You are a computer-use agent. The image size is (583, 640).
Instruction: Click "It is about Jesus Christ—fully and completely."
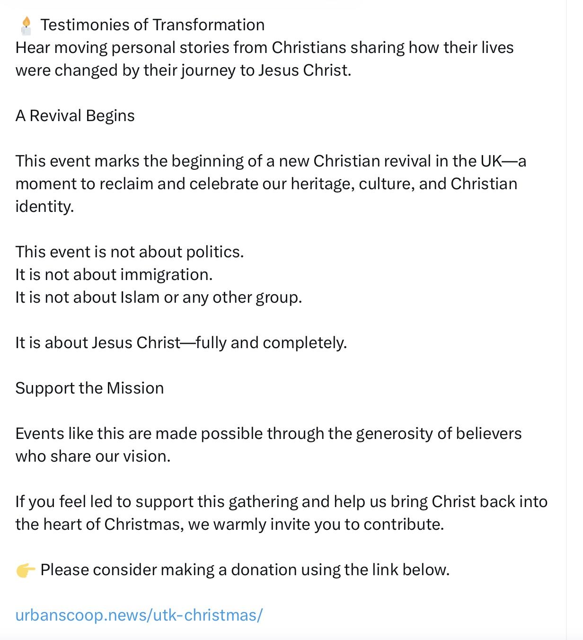[x=181, y=342]
